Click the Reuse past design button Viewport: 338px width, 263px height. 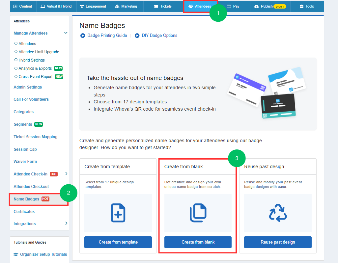tap(278, 242)
